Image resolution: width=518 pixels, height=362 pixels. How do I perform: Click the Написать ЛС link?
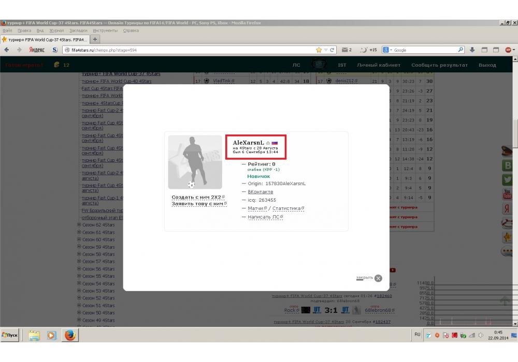tap(264, 217)
